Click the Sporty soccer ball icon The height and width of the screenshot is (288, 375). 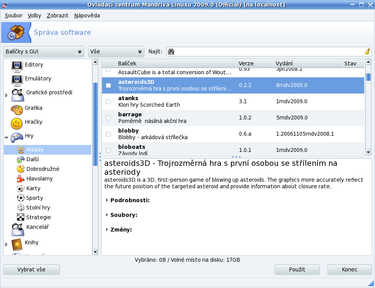21,198
